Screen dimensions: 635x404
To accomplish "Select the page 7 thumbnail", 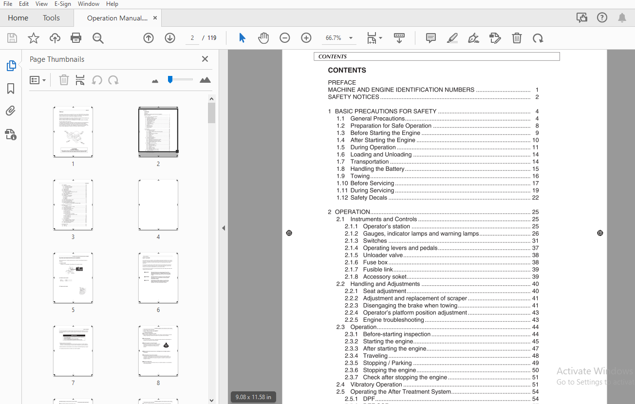I will tap(73, 351).
